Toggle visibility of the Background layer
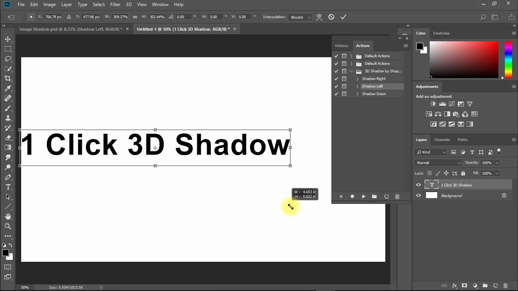Image resolution: width=518 pixels, height=291 pixels. click(x=418, y=195)
